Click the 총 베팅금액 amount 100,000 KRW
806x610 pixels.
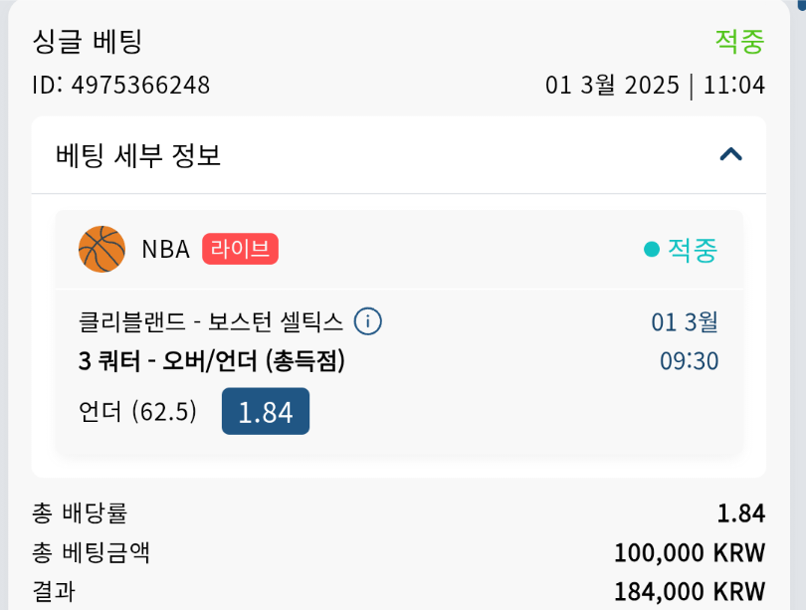pos(689,552)
